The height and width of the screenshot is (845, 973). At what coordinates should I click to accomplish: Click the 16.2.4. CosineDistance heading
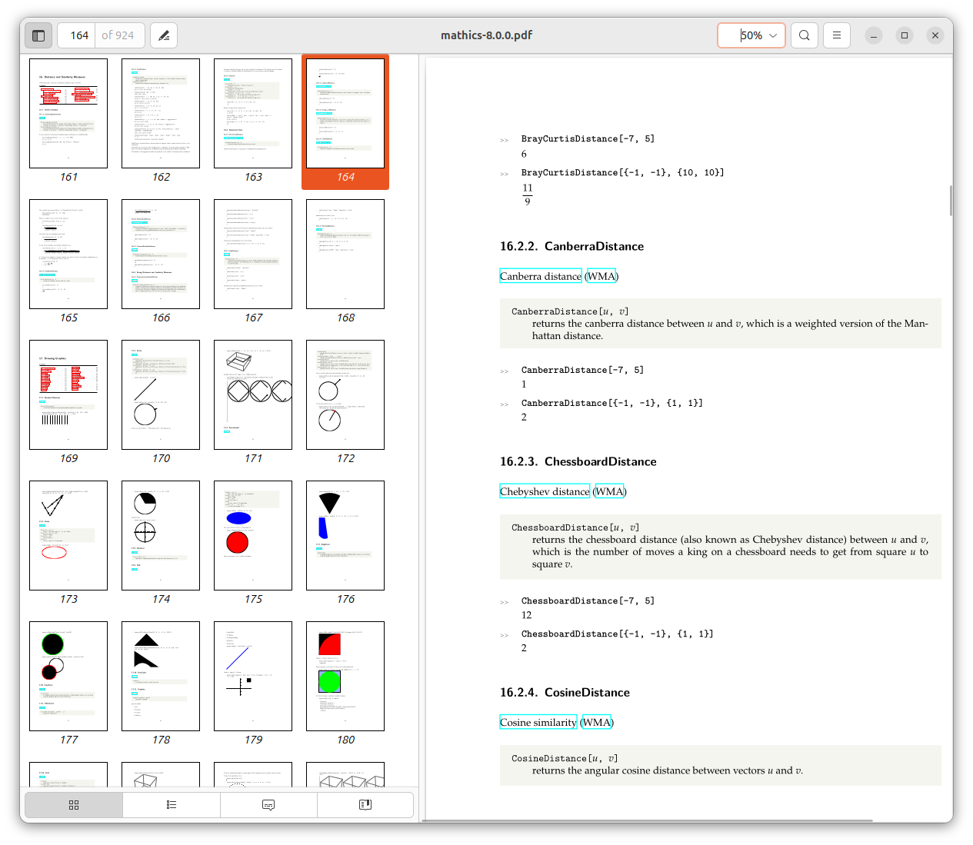pos(565,692)
